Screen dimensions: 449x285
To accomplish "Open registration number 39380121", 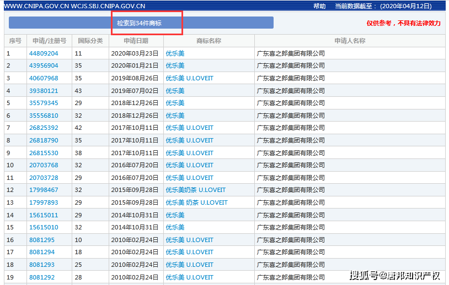I will (x=44, y=91).
